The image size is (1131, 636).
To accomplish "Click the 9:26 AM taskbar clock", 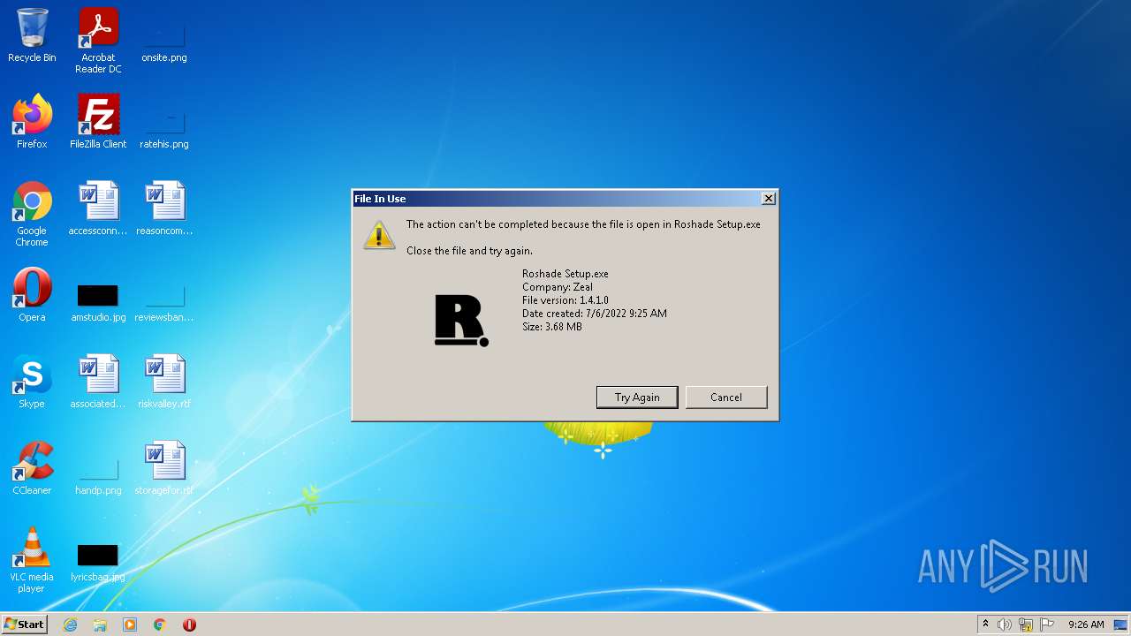I will click(1086, 625).
